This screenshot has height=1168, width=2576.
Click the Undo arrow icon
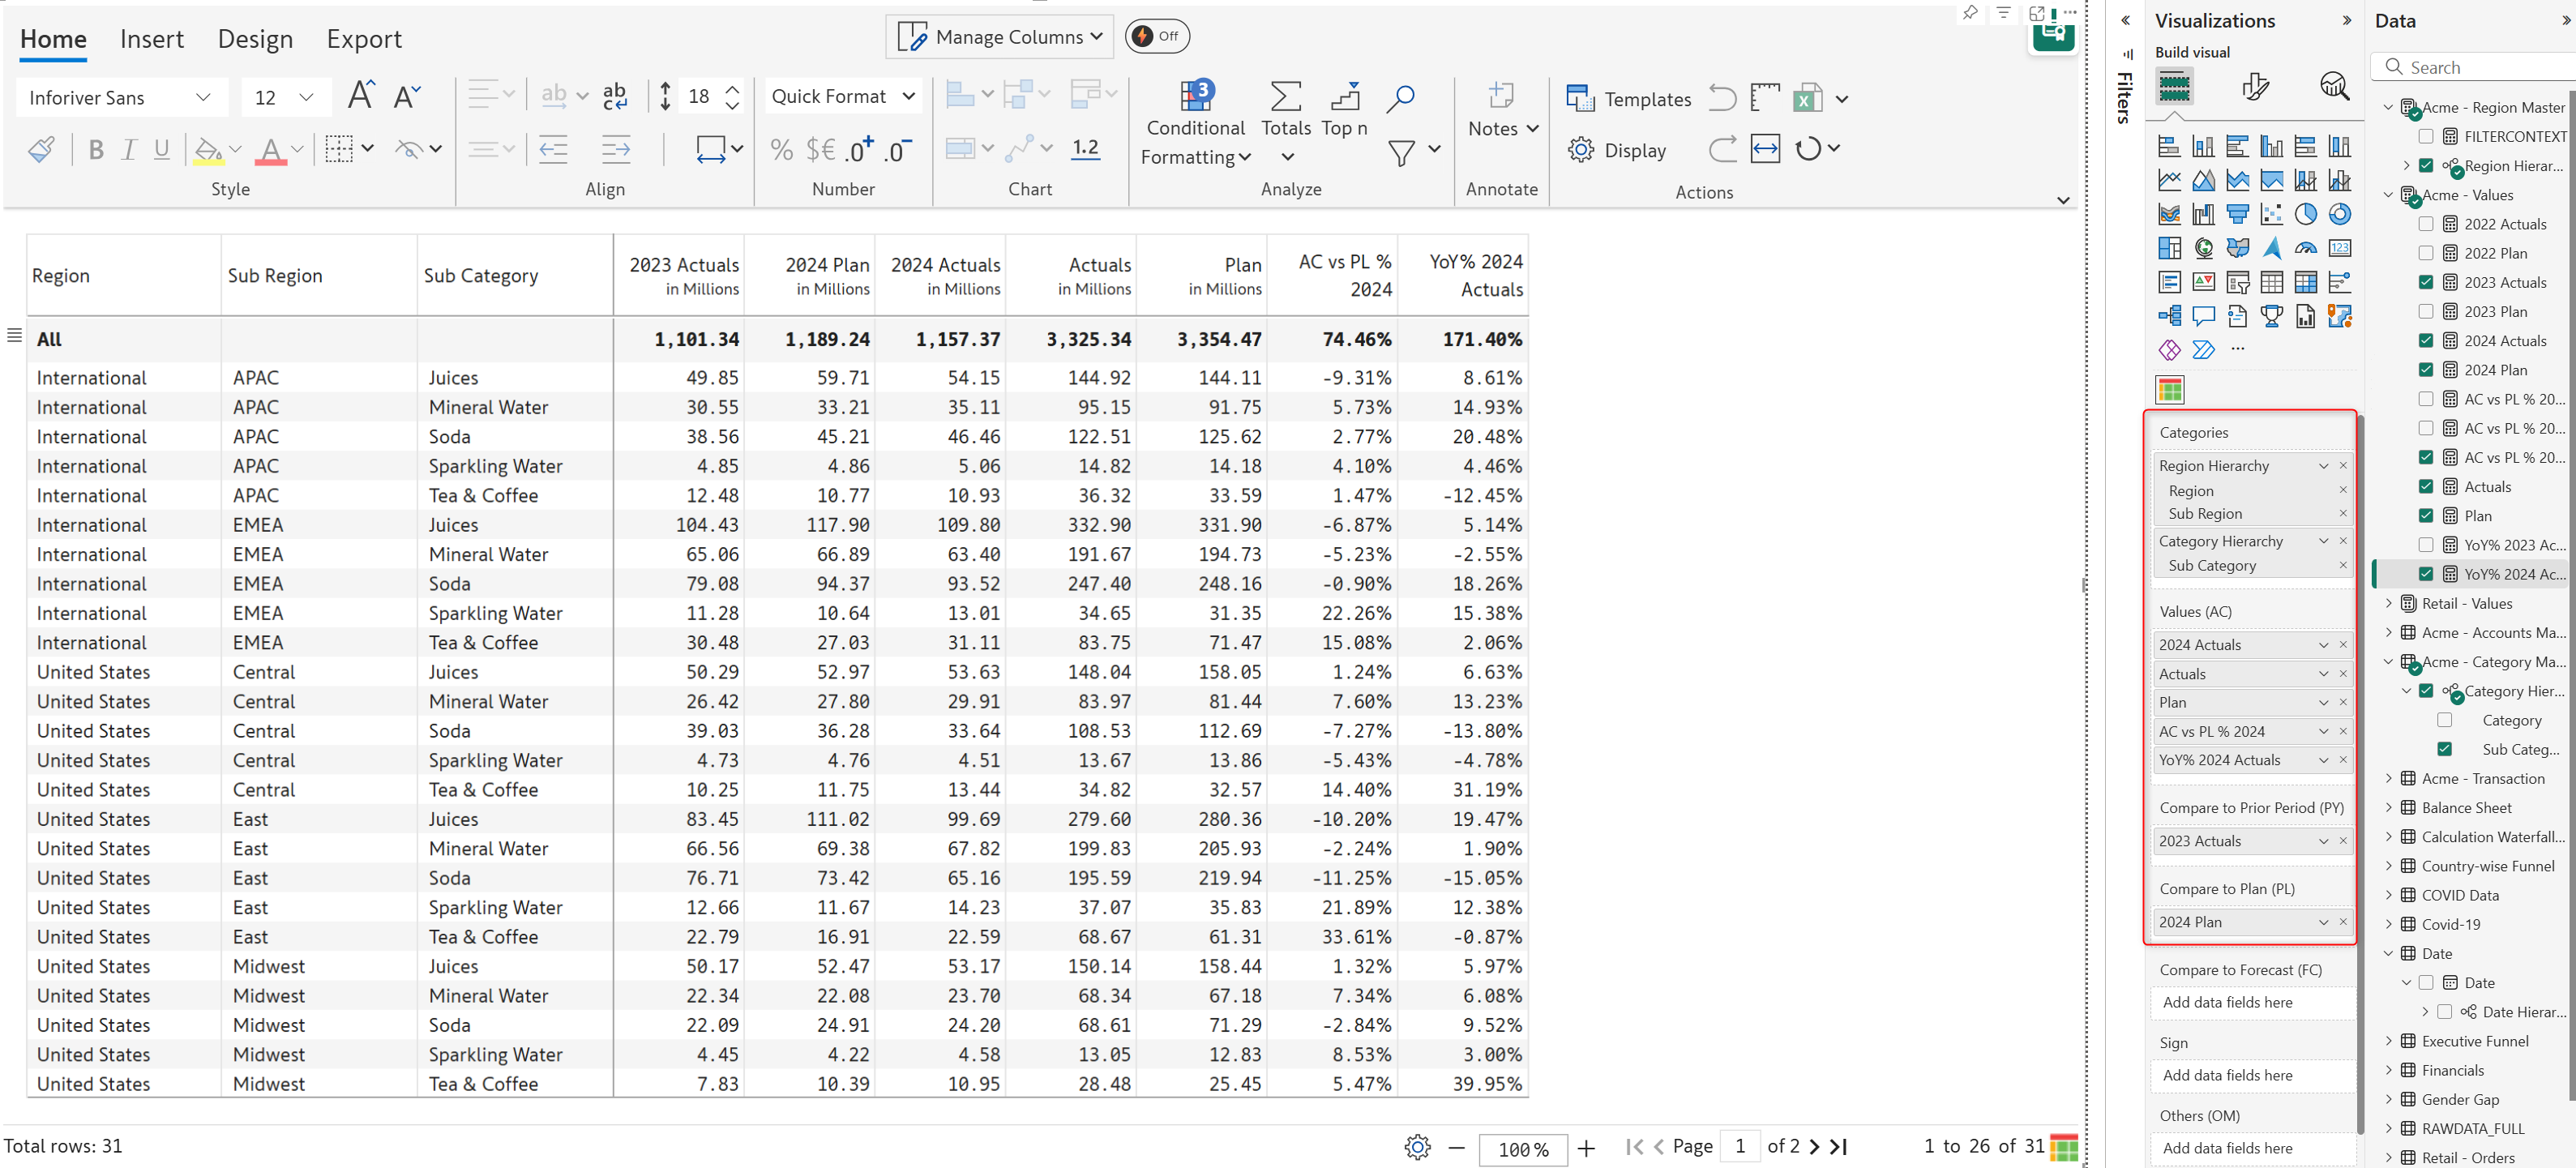(1721, 98)
